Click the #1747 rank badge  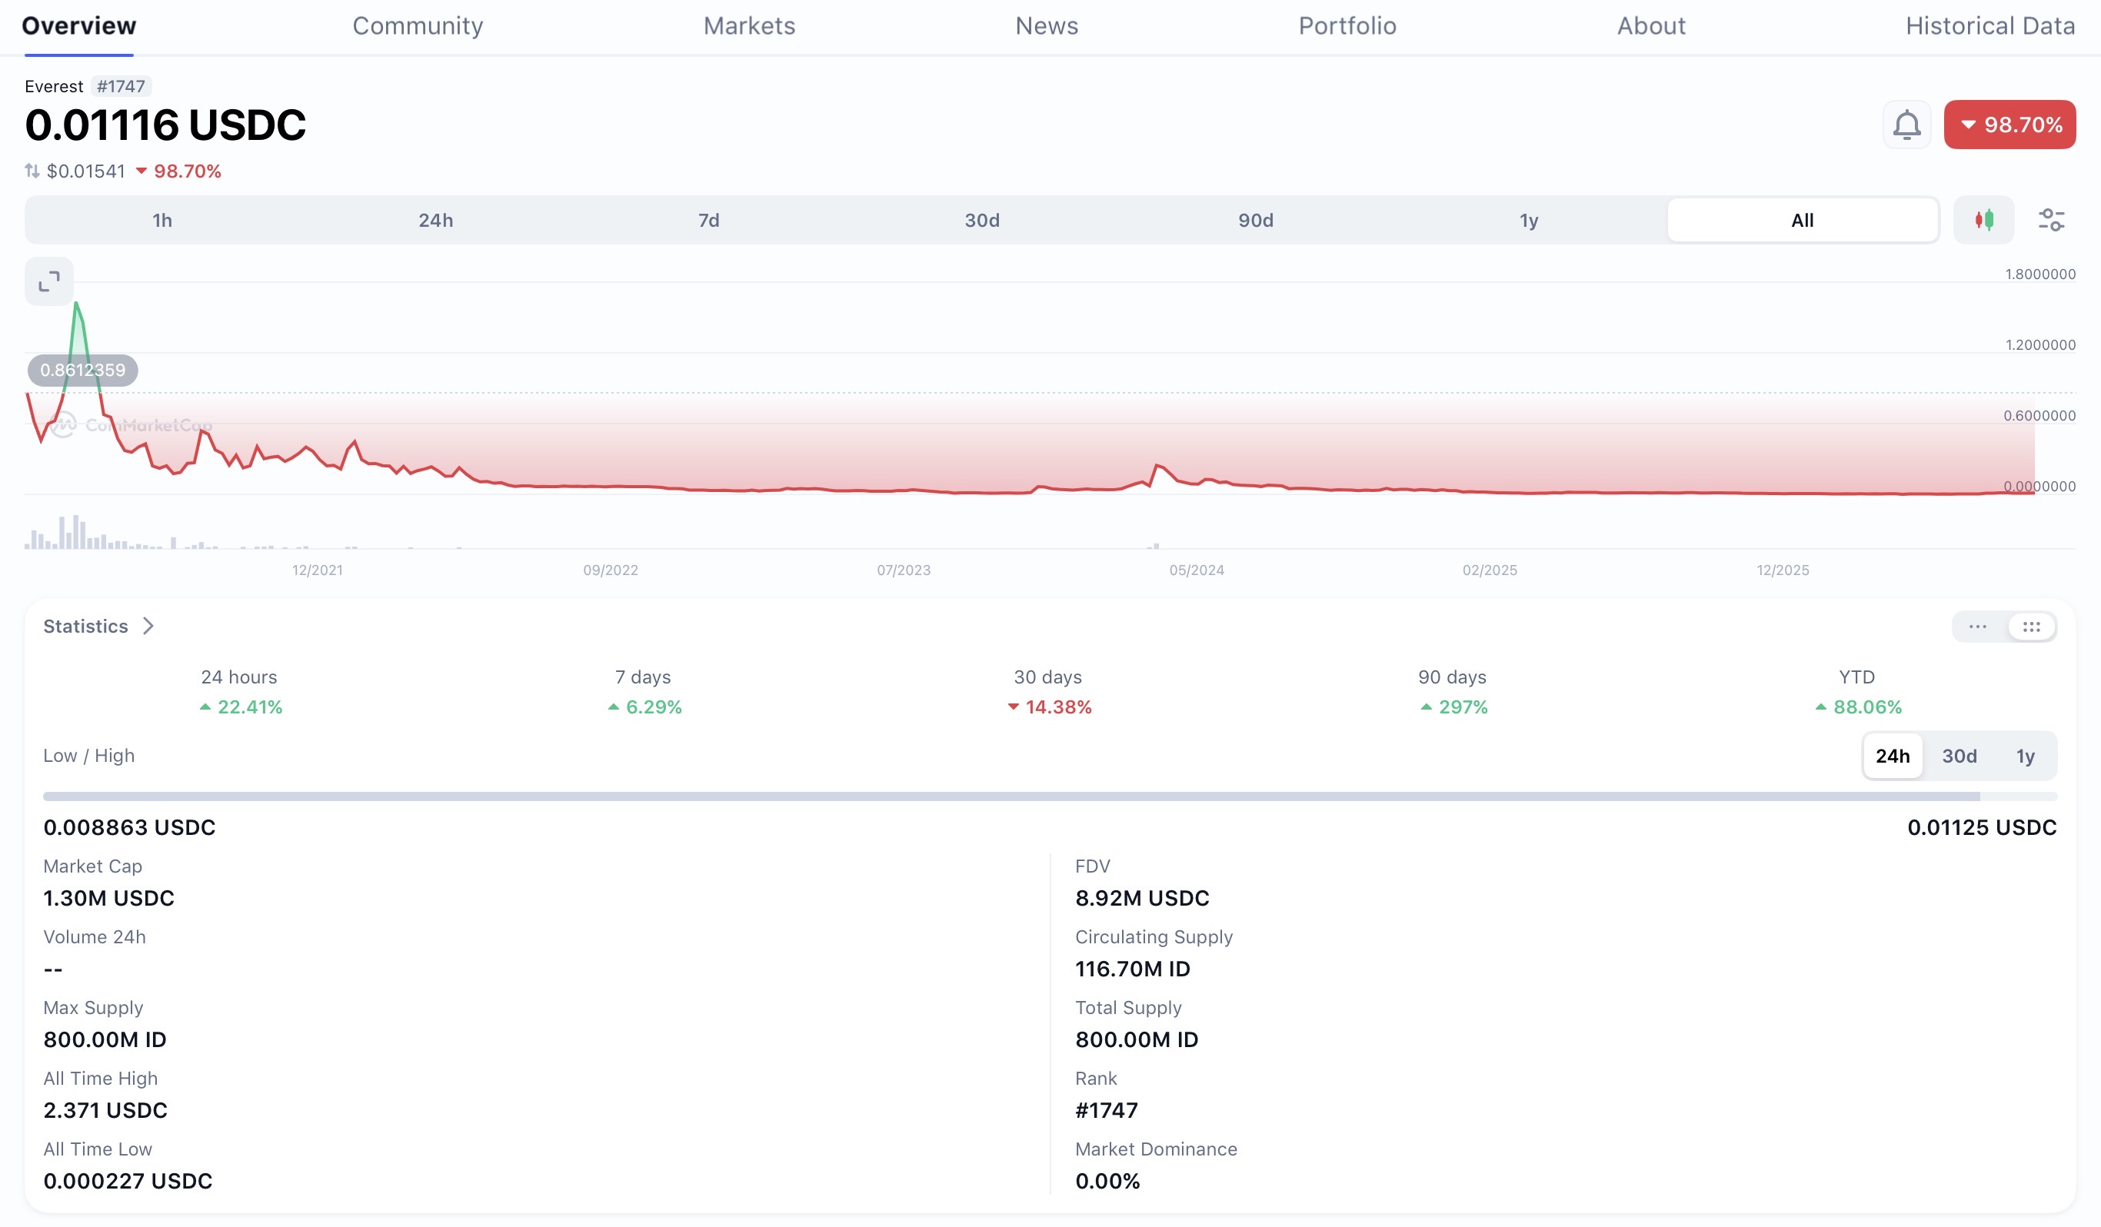tap(121, 86)
